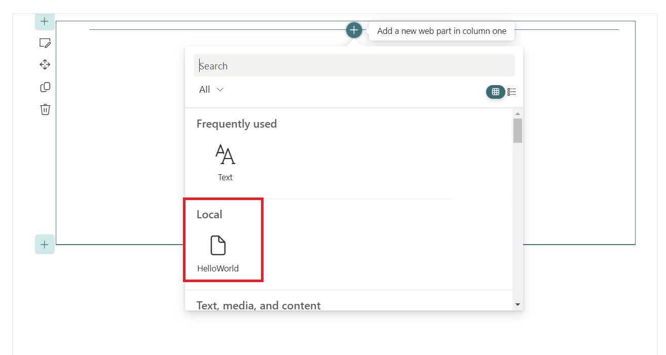Click the scrollbar down arrow in the web part list
The height and width of the screenshot is (355, 666).
click(517, 304)
